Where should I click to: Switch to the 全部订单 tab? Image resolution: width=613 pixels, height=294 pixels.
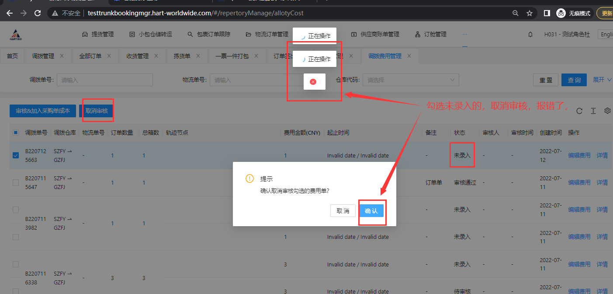[x=90, y=56]
